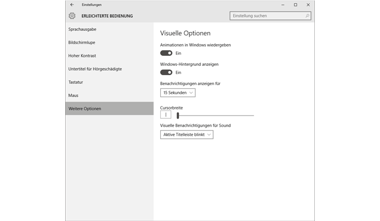Maximize the Einstellungen window

coord(295,4)
